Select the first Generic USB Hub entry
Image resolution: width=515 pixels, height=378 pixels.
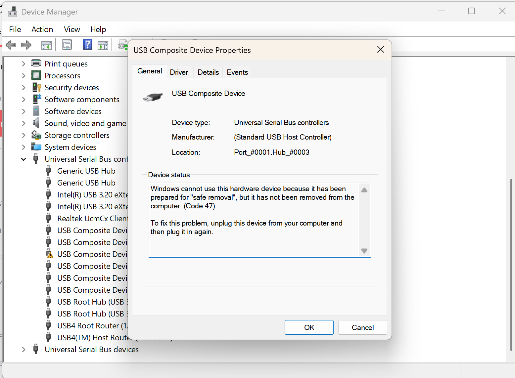(x=86, y=171)
